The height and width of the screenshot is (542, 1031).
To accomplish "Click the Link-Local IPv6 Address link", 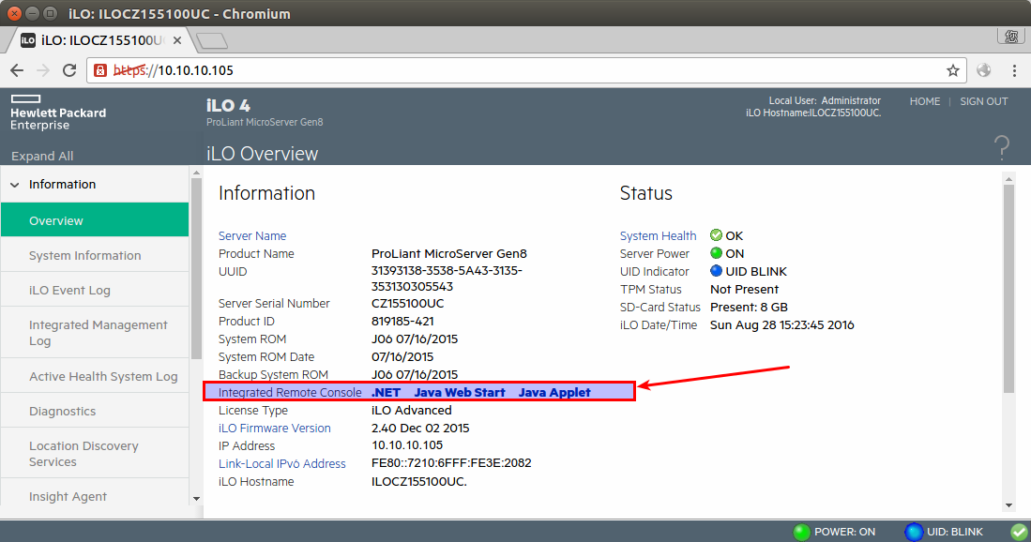I will tap(282, 463).
